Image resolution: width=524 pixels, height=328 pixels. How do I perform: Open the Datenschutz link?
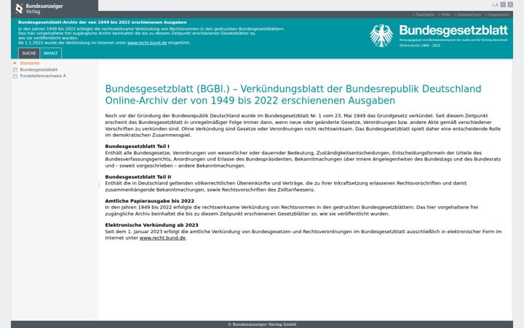coord(469,15)
